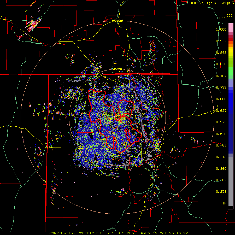Image resolution: width=235 pixels, height=235 pixels.
Task: Select the "[CC]" legend header
Action: click(223, 18)
